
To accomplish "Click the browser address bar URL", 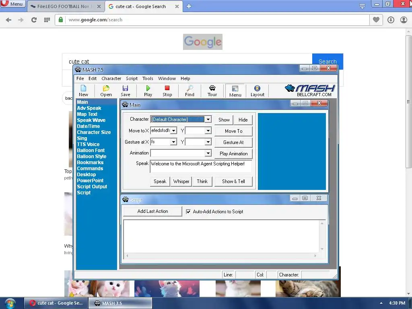I will (x=95, y=20).
